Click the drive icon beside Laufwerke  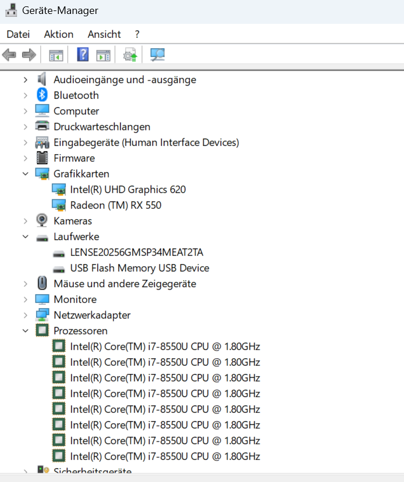point(42,238)
